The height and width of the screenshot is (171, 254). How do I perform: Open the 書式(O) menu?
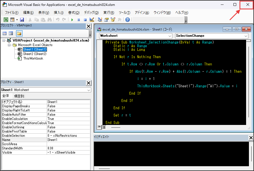pyautogui.click(x=74, y=13)
